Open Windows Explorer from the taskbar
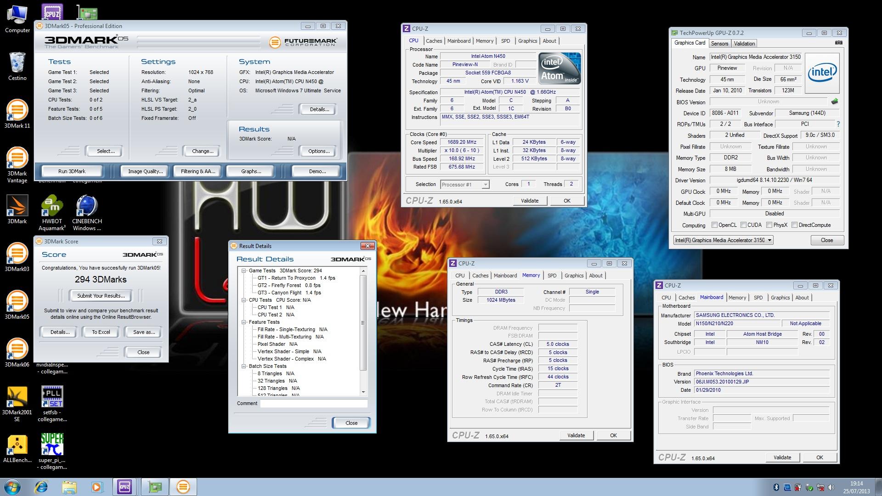The width and height of the screenshot is (882, 496). tap(69, 486)
